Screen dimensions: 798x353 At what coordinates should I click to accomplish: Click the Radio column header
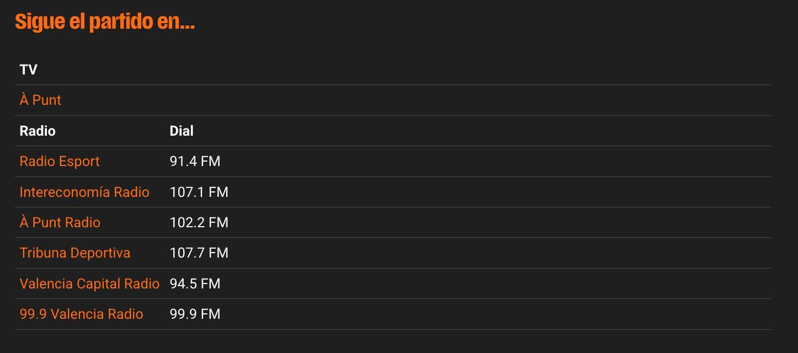38,131
